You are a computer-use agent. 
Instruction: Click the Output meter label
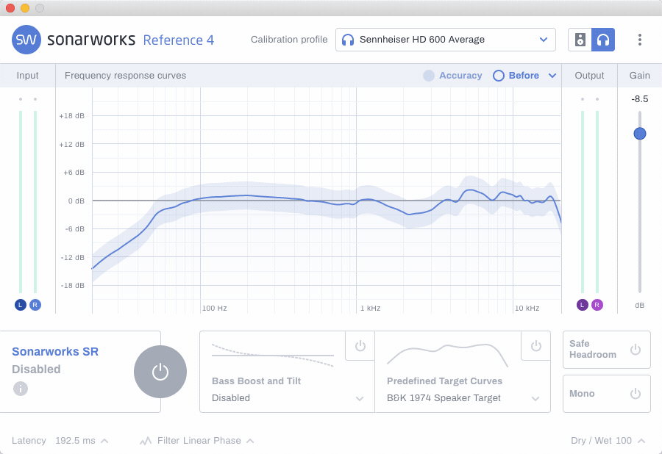click(x=589, y=76)
